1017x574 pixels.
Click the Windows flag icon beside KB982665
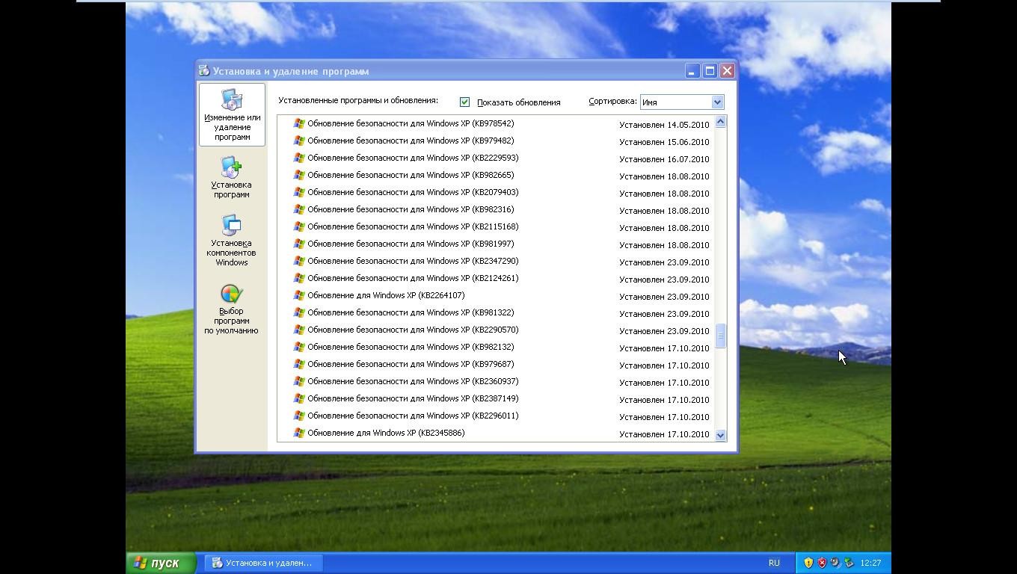tap(299, 175)
